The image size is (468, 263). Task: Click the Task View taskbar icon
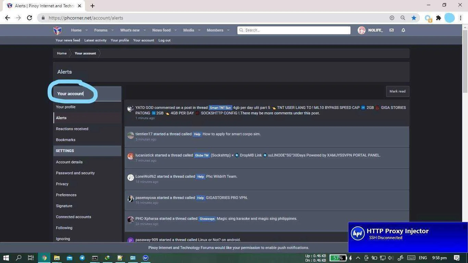point(30,258)
